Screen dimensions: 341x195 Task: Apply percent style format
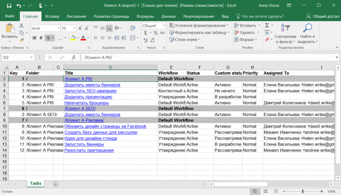(x=156, y=33)
